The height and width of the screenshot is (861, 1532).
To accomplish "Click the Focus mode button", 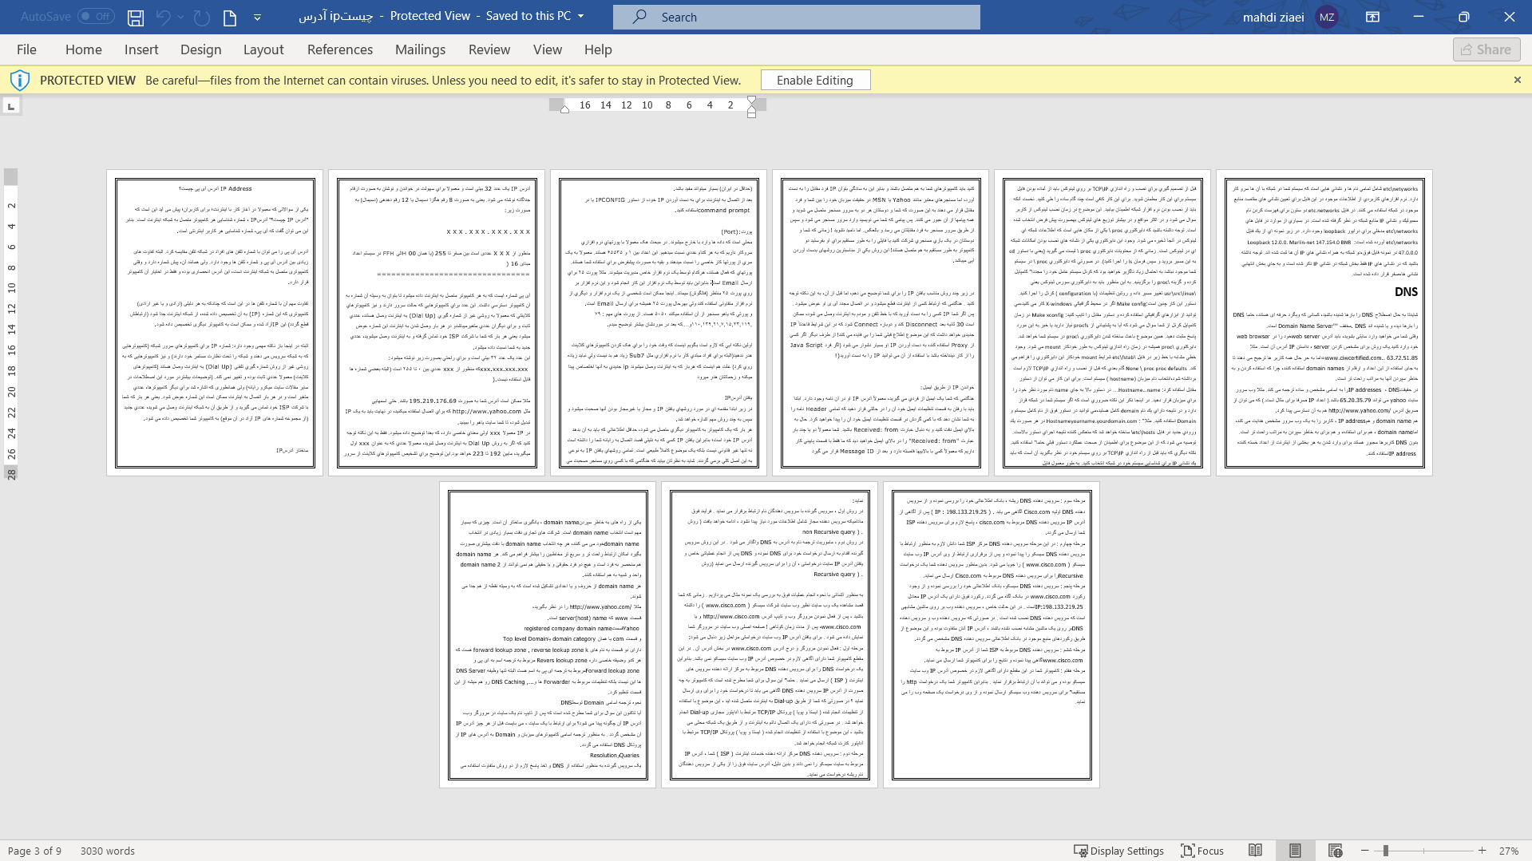I will pyautogui.click(x=1202, y=851).
